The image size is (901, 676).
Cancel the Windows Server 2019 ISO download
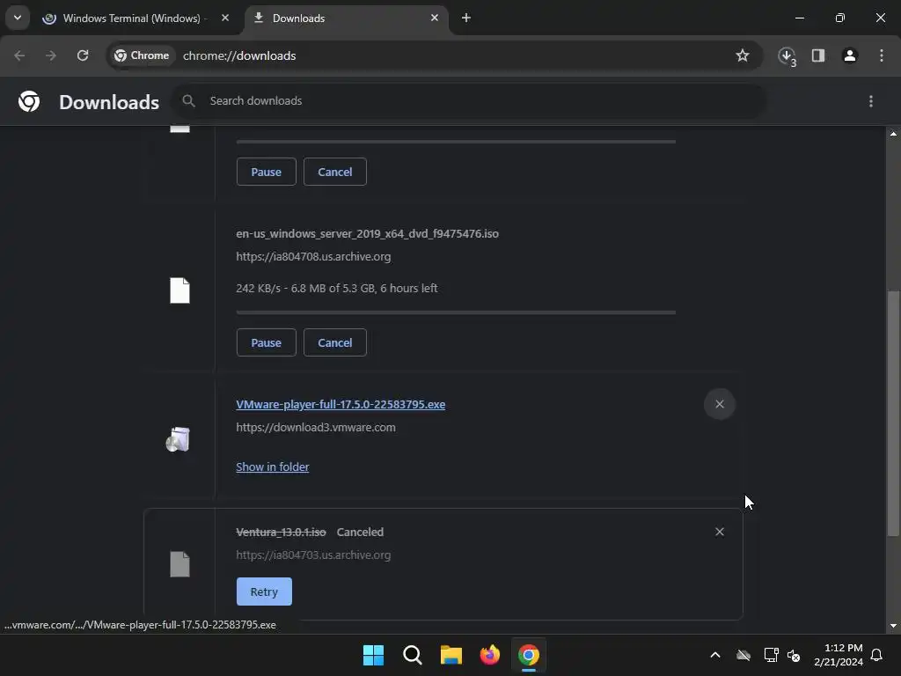[335, 342]
